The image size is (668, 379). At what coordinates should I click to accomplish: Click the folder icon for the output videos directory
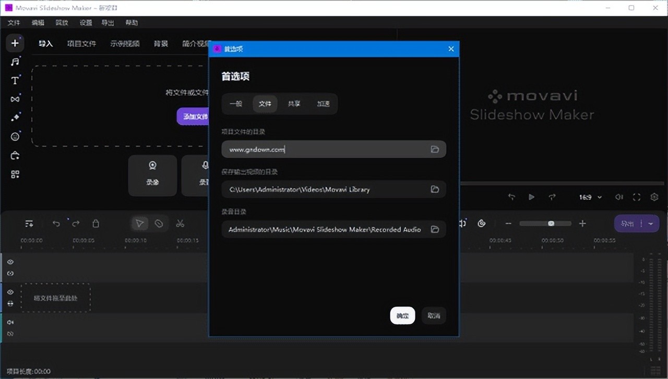tap(435, 189)
